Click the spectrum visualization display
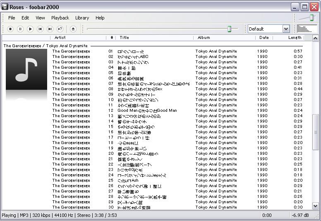The image size is (321, 221). point(307,29)
